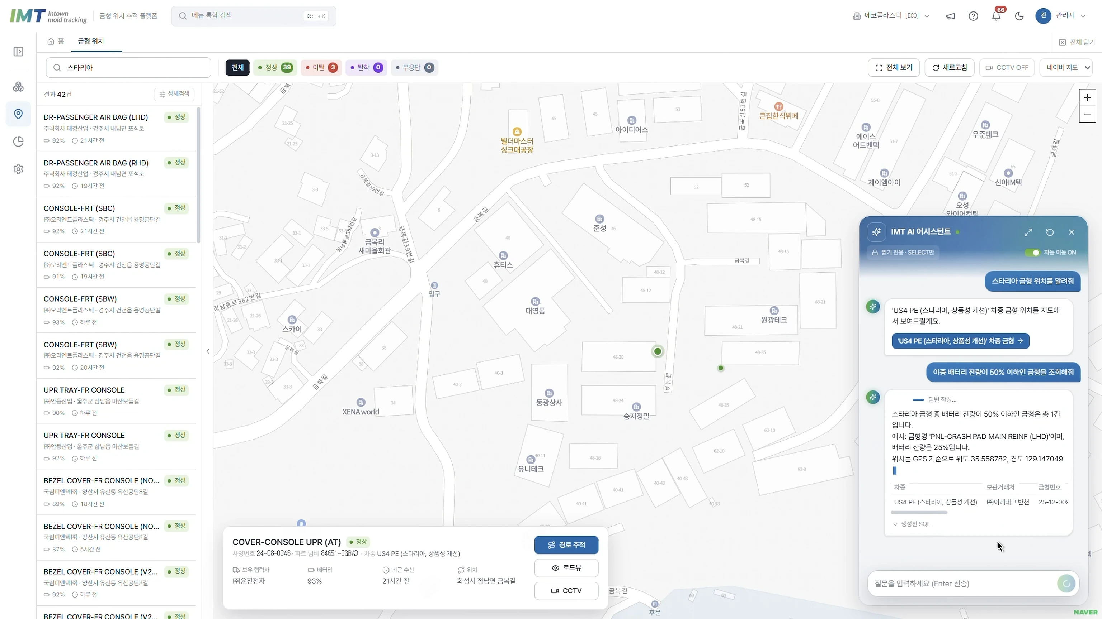Open the 에코플라스틱 company dropdown

coord(891,16)
